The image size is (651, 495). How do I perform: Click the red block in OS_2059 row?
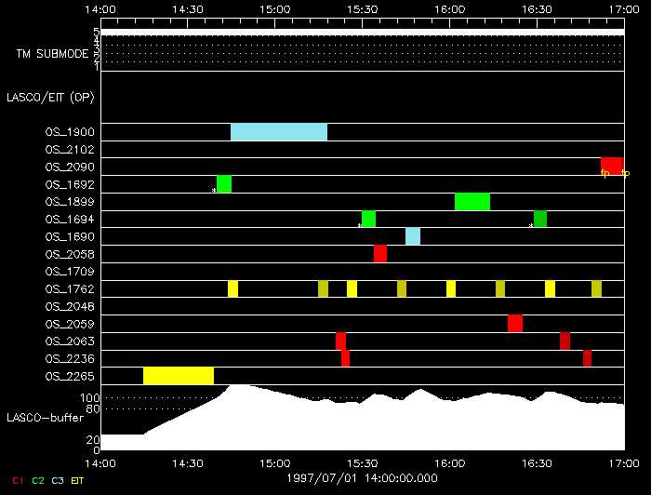[x=515, y=324]
